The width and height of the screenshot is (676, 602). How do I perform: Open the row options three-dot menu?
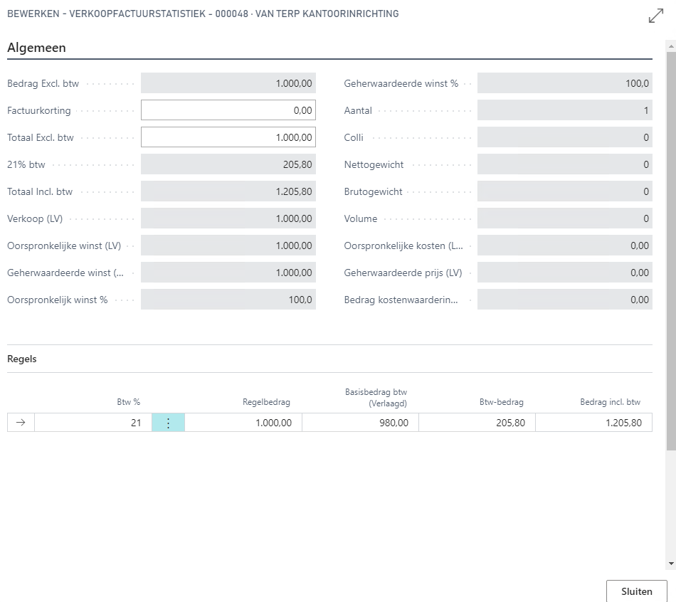click(x=168, y=423)
